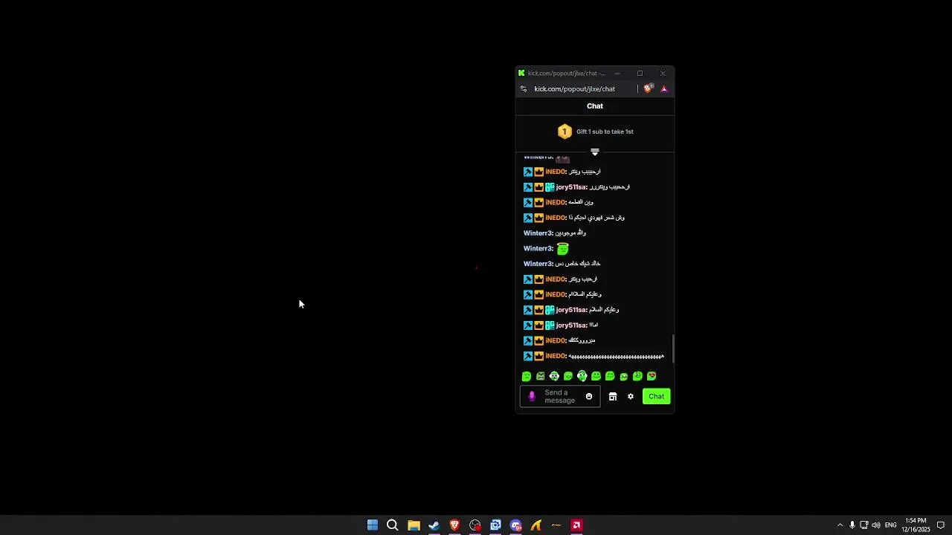Viewport: 952px width, 535px height.
Task: Click the Chat header title
Action: pos(595,106)
